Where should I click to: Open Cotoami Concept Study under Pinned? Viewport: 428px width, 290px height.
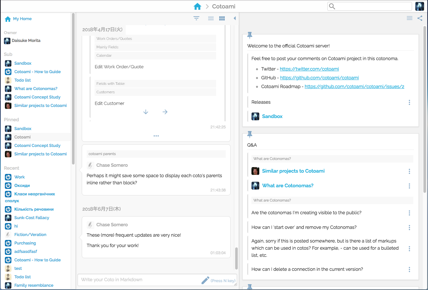tap(37, 145)
